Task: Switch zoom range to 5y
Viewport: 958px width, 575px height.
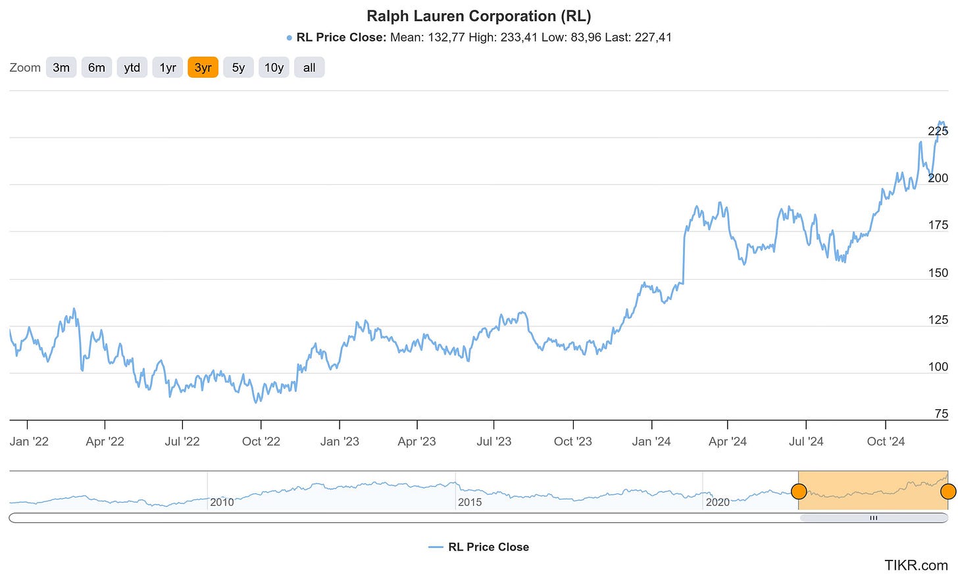Action: tap(238, 68)
